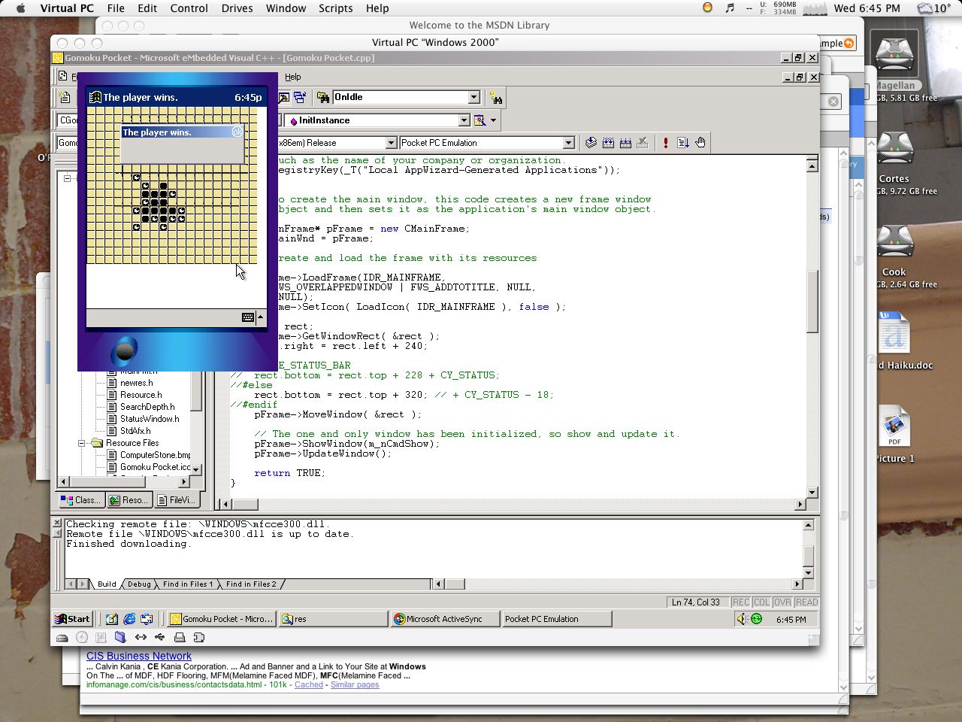This screenshot has height=722, width=962.
Task: Click Virtual PC hard disk status icon
Action: click(x=62, y=638)
